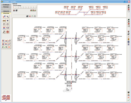Click red X zoom reset beside main drawing

(x=129, y=24)
